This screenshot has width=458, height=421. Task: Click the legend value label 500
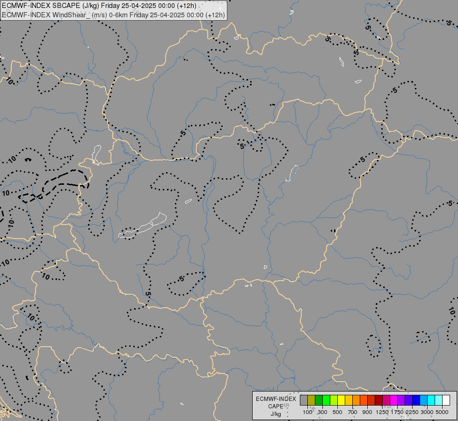[x=337, y=412]
